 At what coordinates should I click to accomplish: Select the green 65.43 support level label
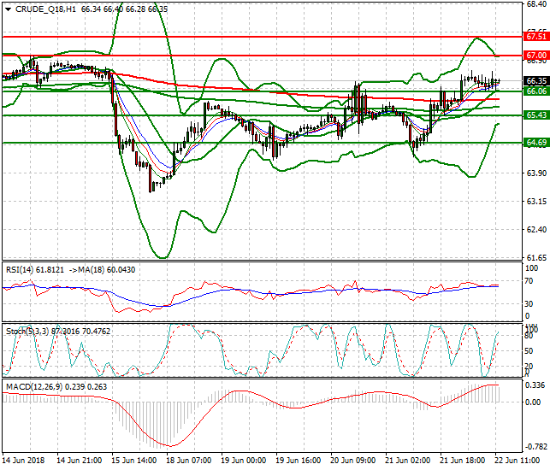pos(536,115)
